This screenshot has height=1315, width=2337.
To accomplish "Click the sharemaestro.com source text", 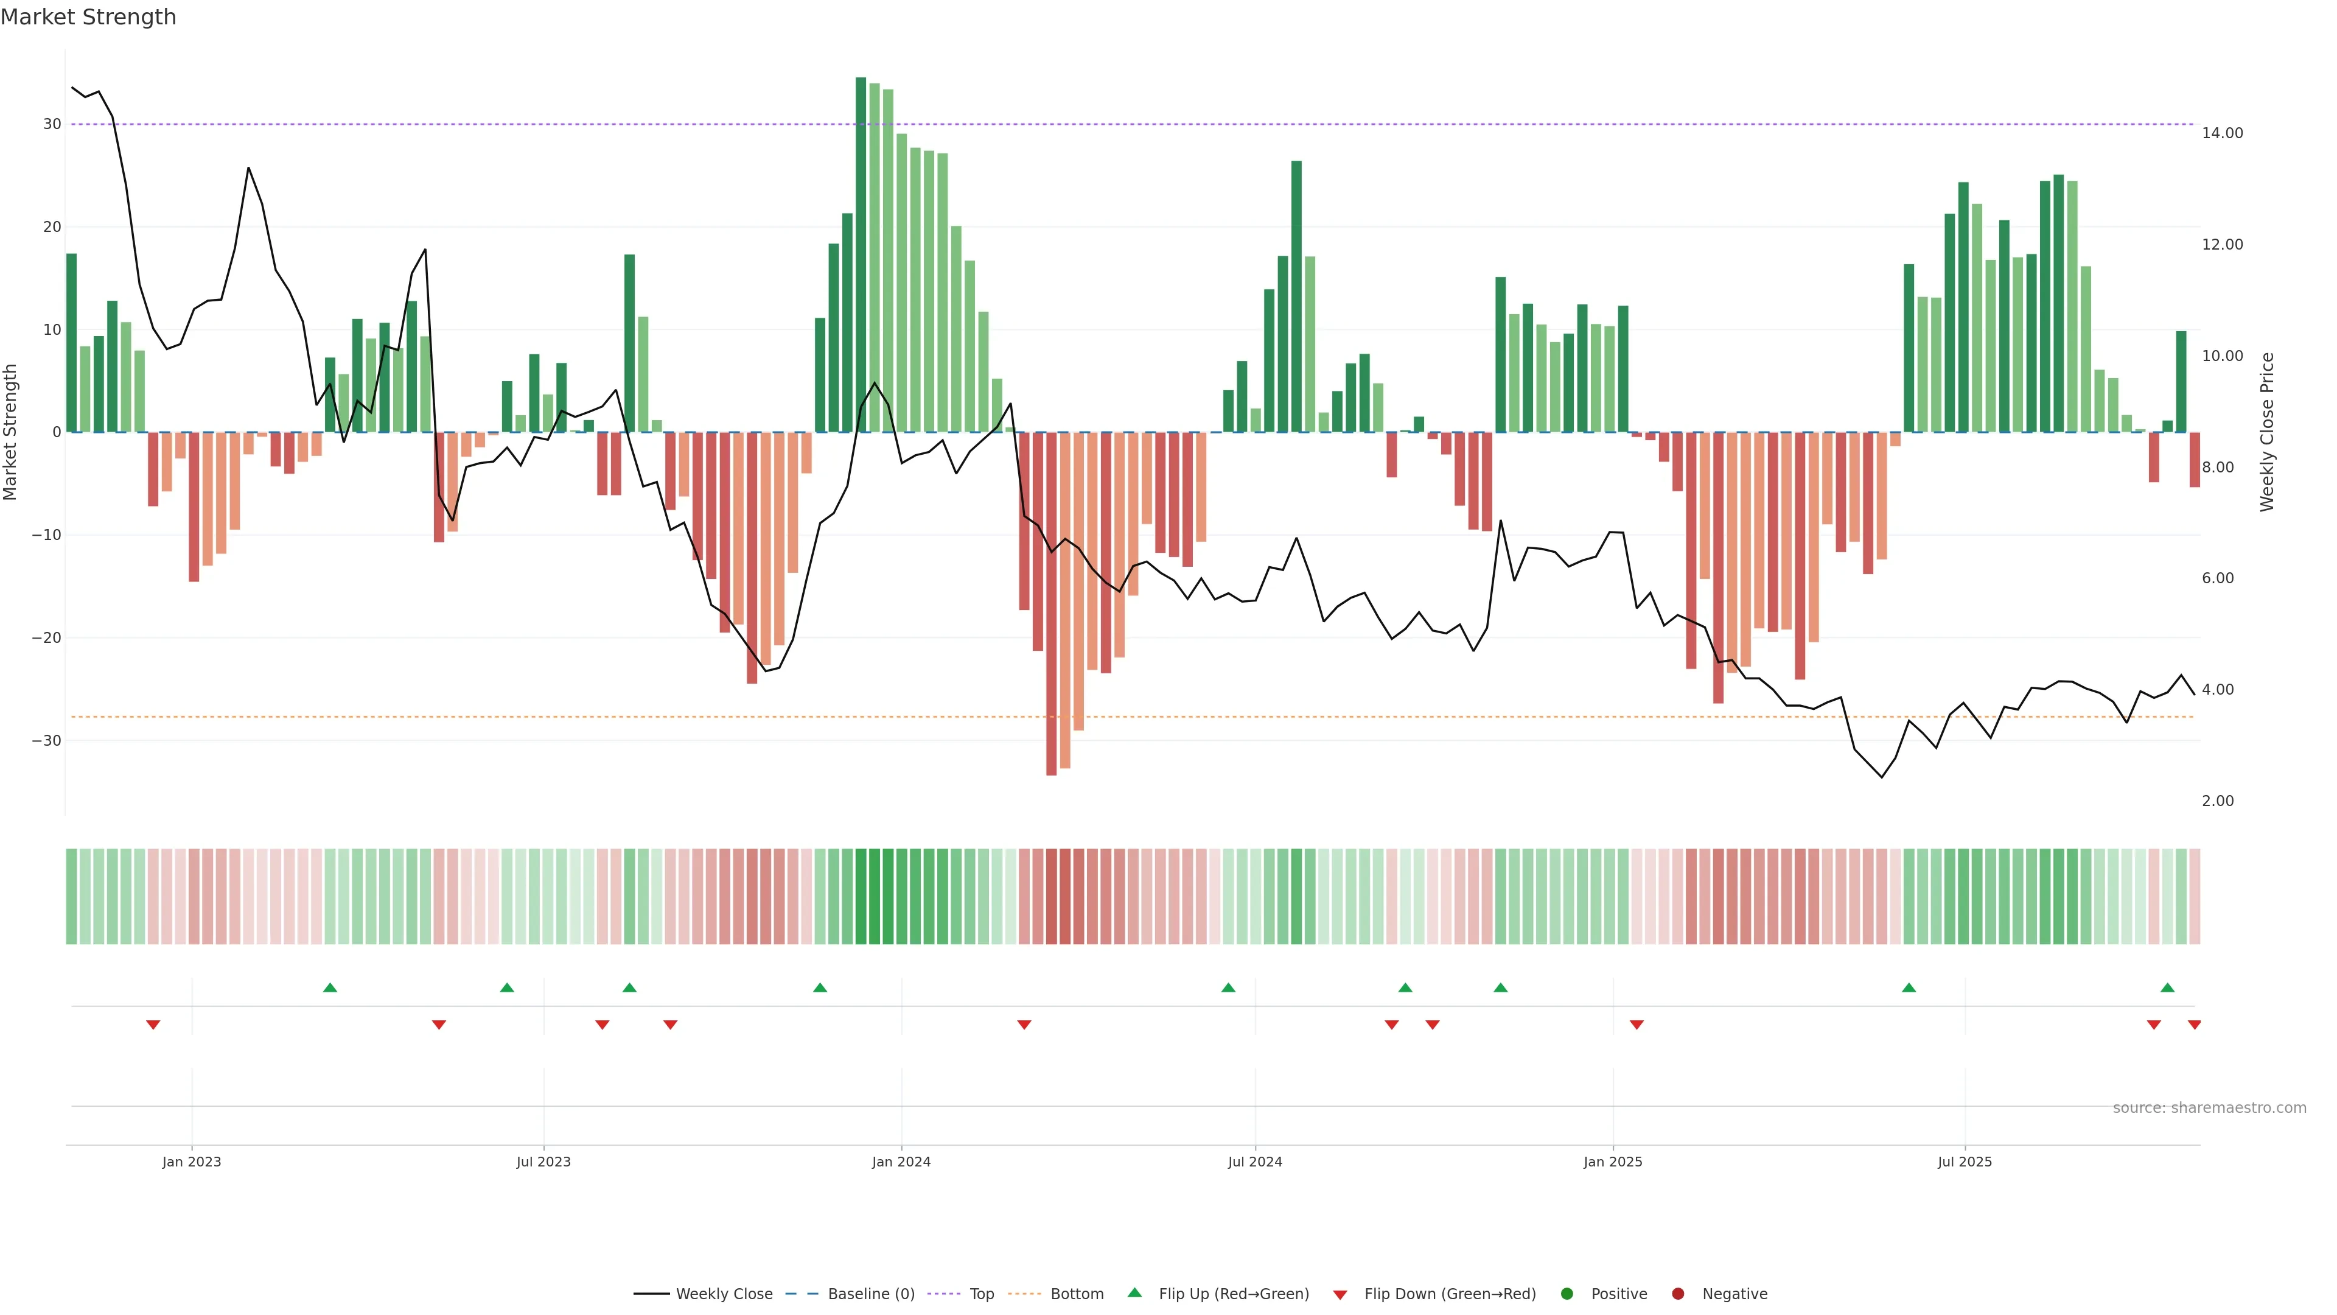I will (2209, 1107).
